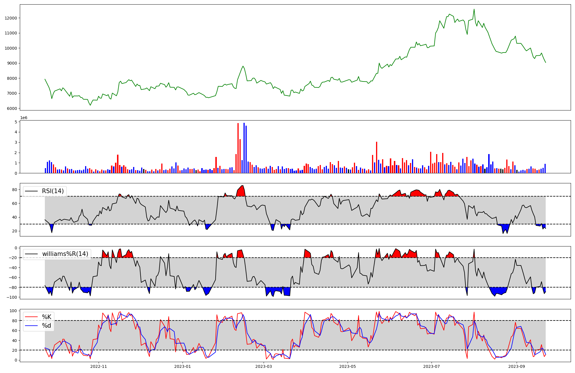Click the 80 tick label on the RSI axis

14,190
